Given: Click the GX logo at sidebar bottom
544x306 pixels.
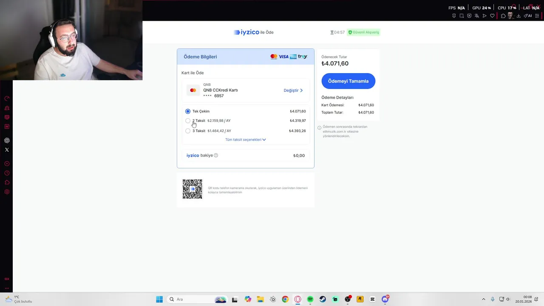Looking at the screenshot, I should point(7,279).
